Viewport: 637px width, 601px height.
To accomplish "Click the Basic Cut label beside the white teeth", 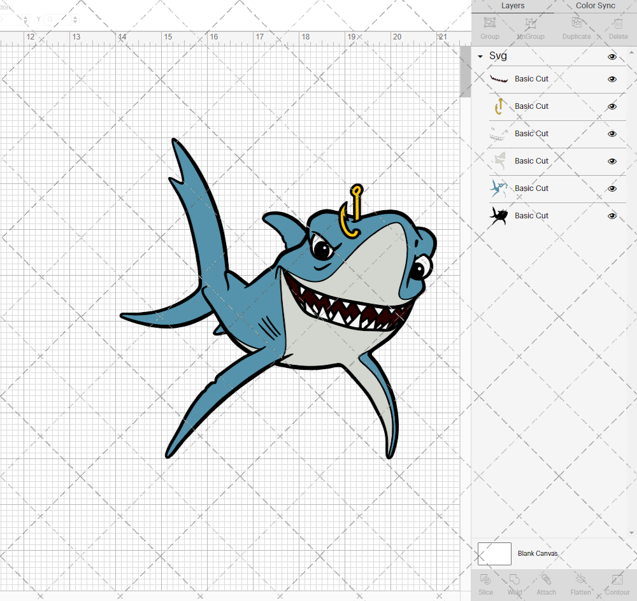I will (x=531, y=133).
